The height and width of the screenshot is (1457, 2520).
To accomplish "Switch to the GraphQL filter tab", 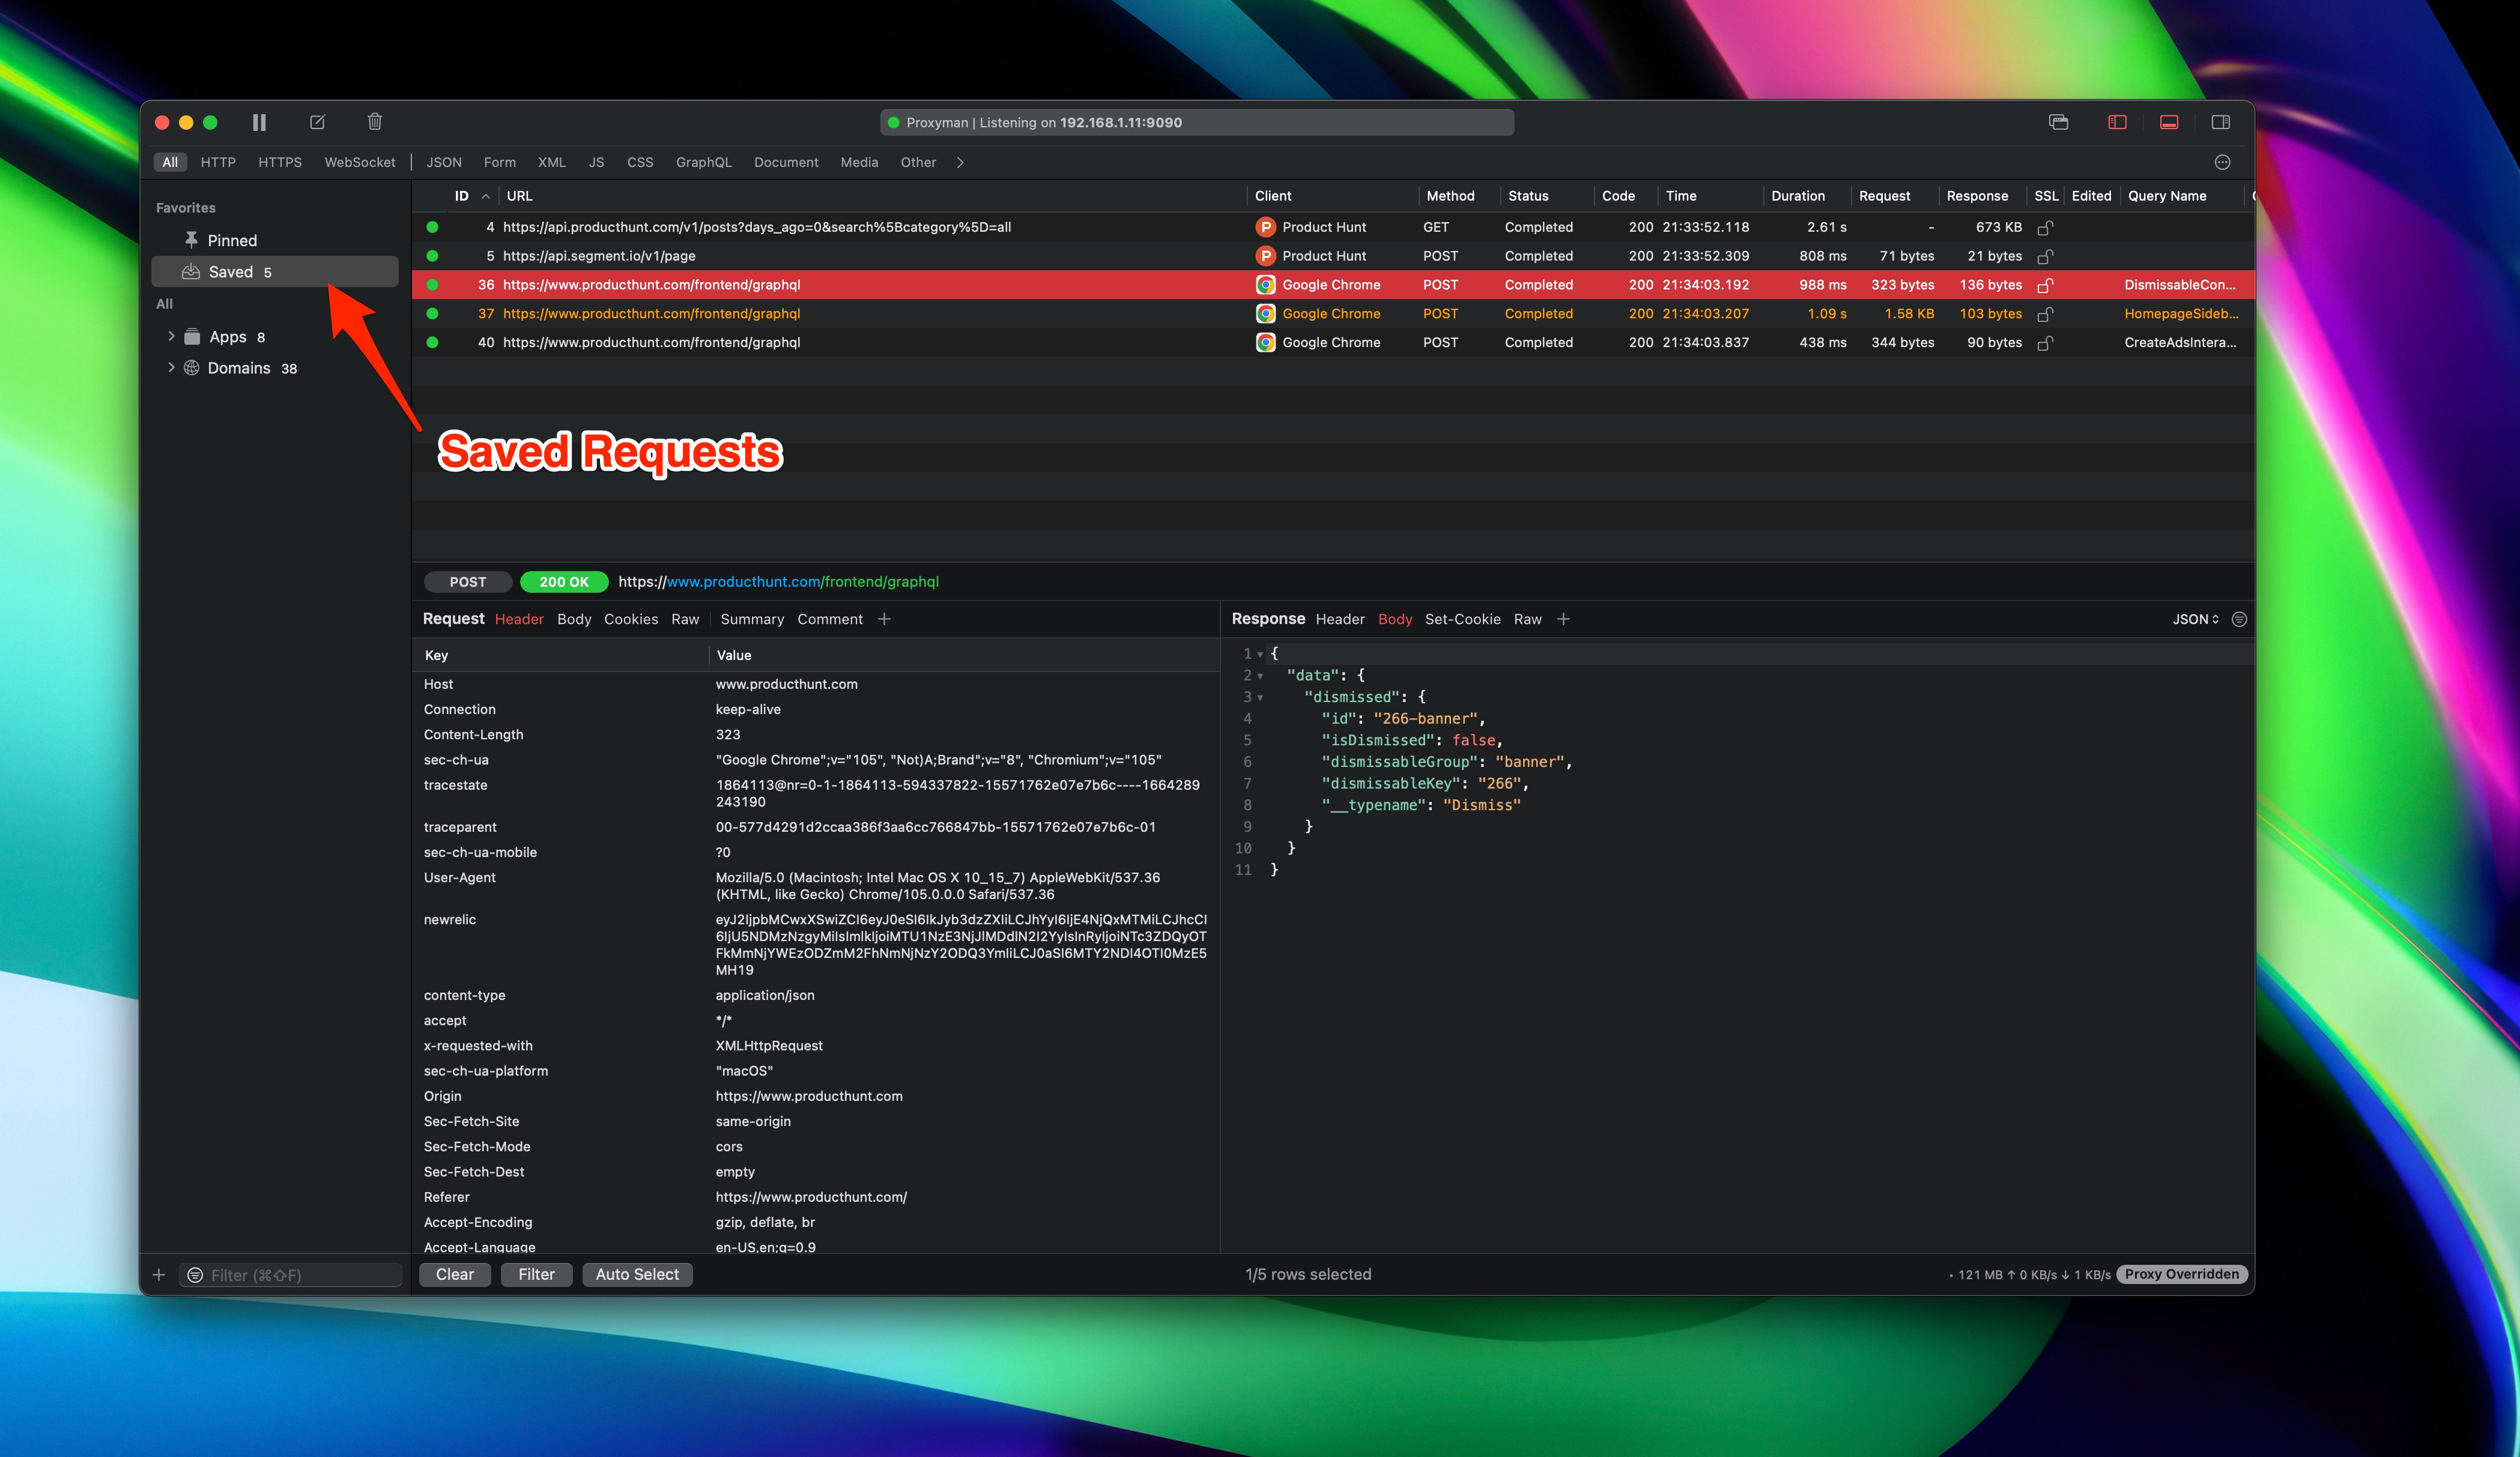I will [703, 162].
